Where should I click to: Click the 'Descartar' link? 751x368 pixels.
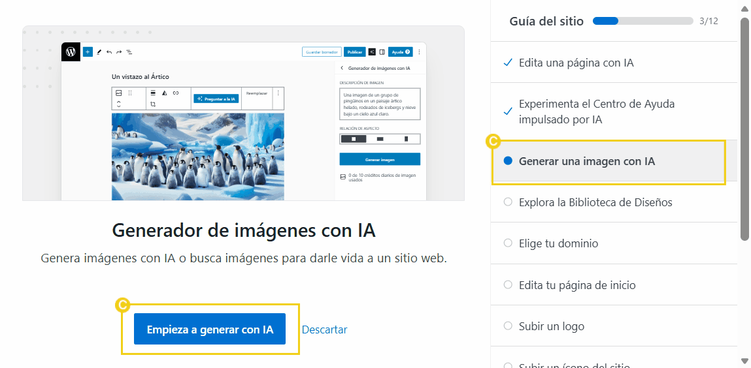tap(324, 330)
